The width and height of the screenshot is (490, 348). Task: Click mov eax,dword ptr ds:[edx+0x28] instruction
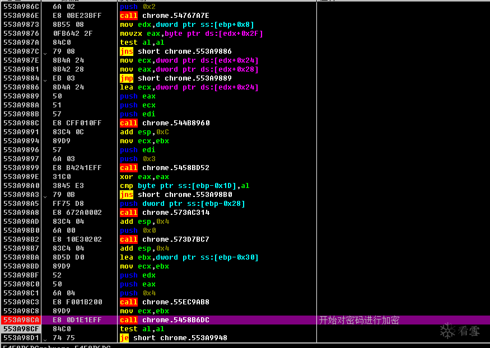tap(189, 69)
